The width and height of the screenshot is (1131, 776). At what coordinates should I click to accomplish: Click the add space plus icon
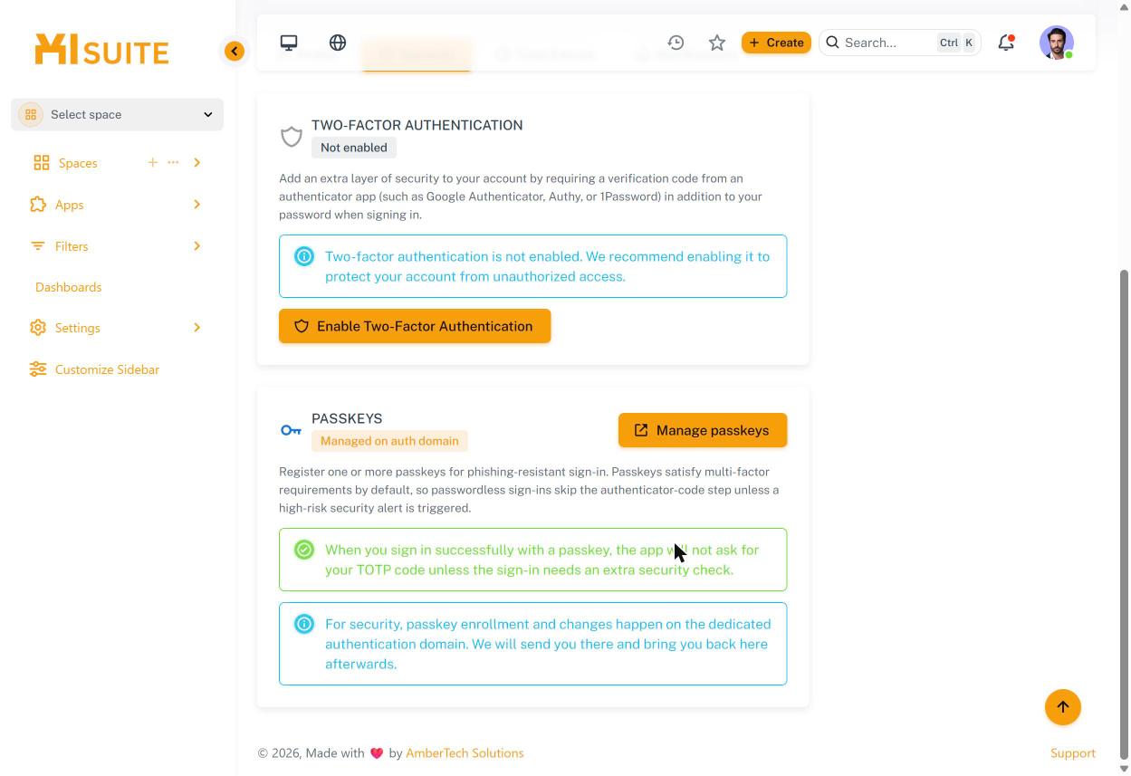(x=152, y=162)
